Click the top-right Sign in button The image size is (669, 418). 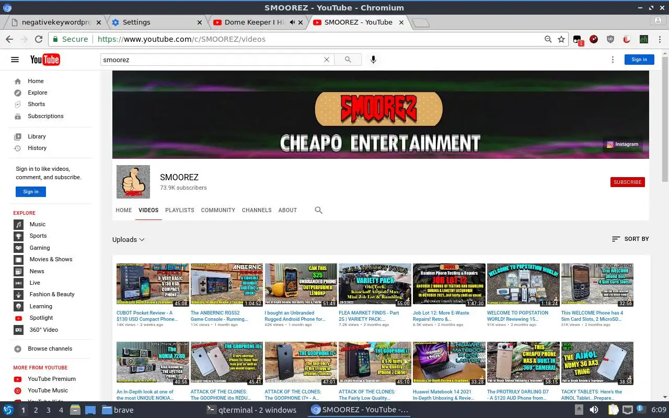tap(639, 60)
